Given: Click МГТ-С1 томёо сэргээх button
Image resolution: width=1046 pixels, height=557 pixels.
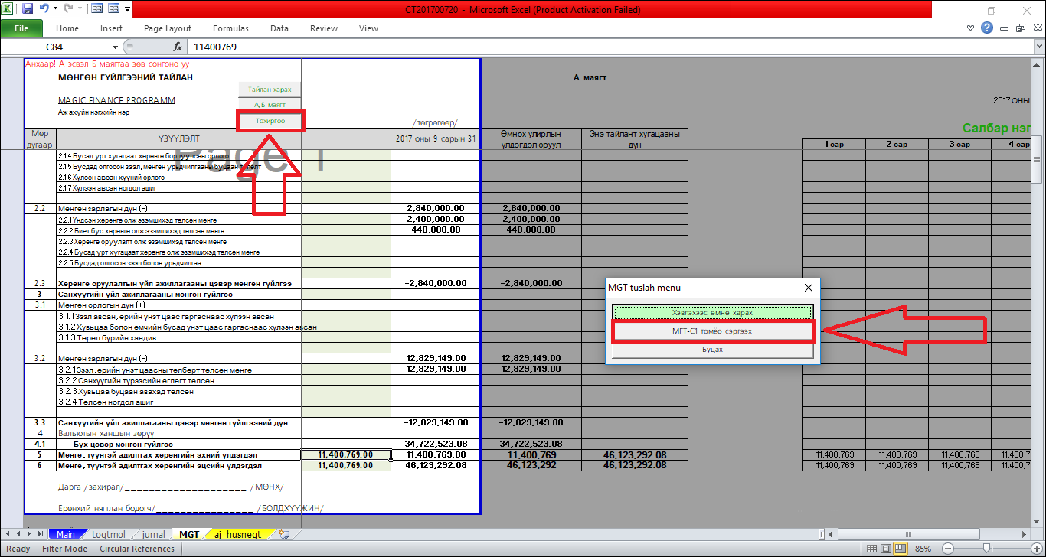Looking at the screenshot, I should (712, 331).
